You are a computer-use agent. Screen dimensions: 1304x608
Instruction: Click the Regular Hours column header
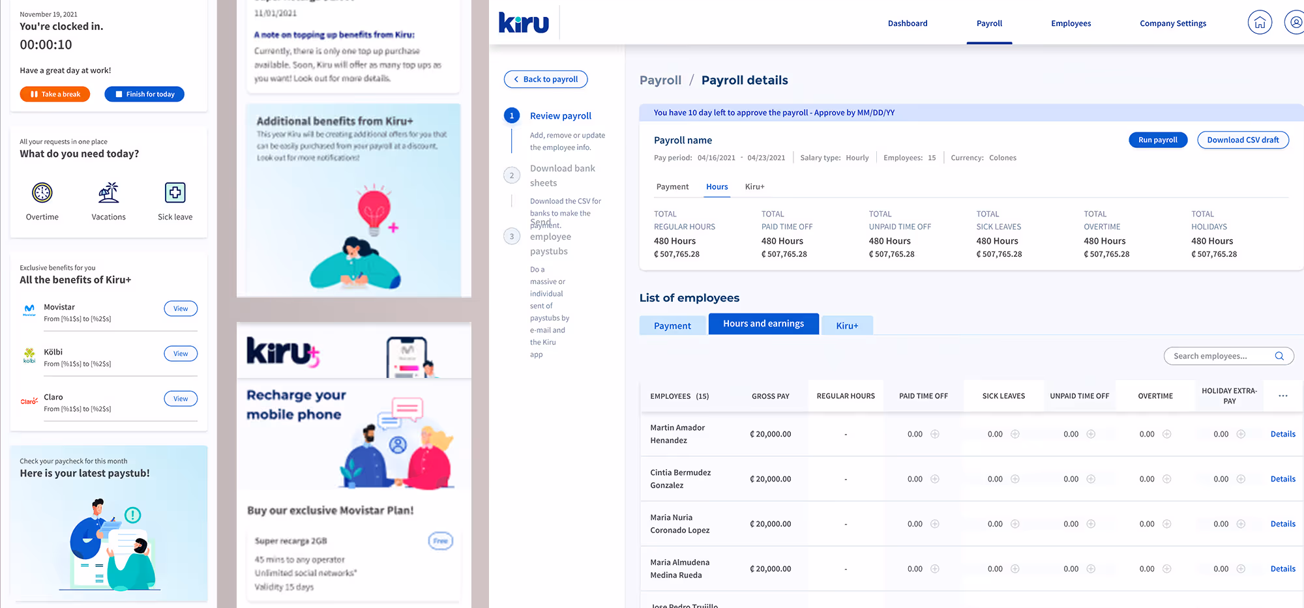(846, 396)
